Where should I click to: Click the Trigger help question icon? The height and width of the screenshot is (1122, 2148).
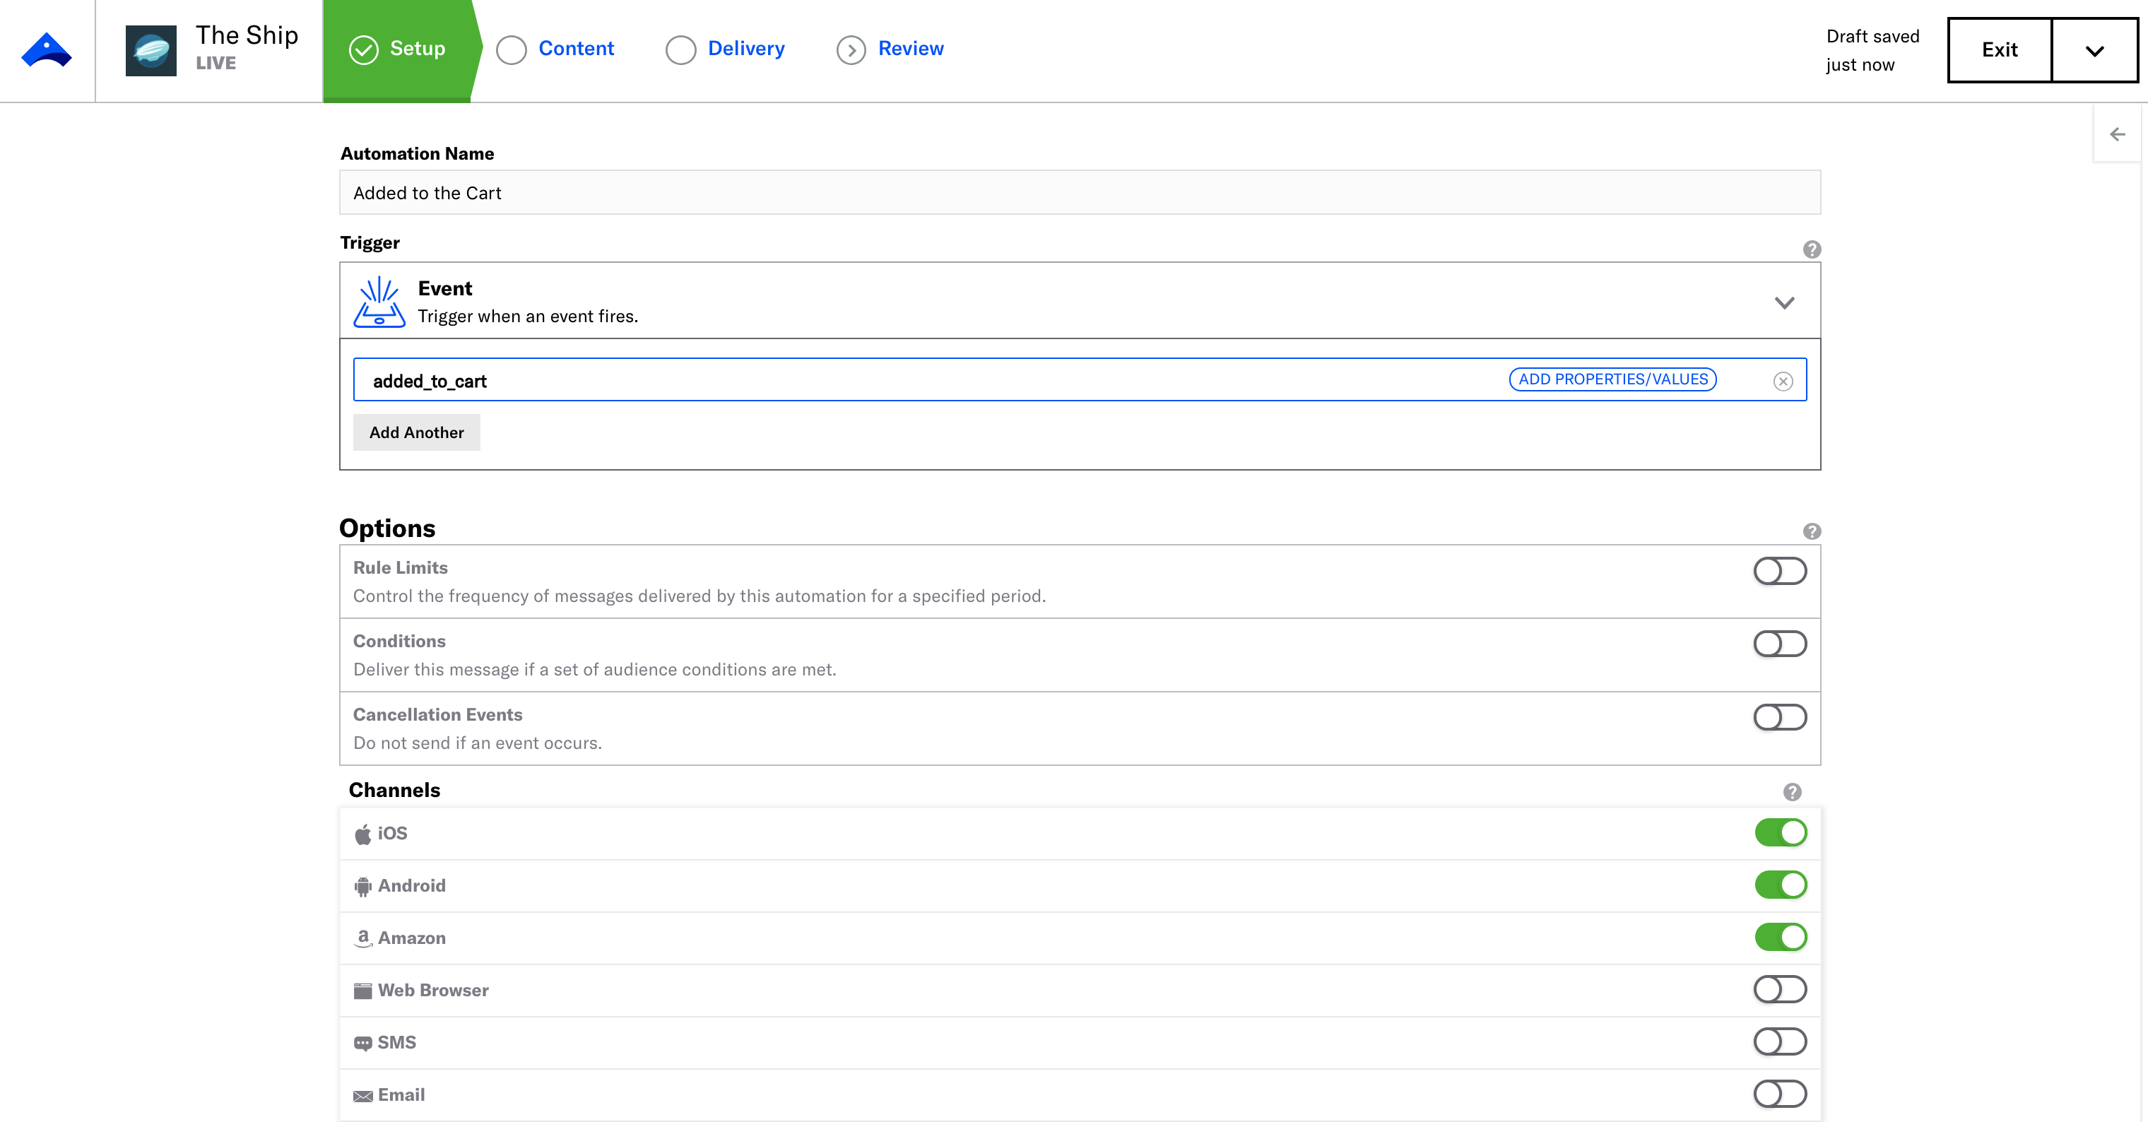tap(1811, 249)
